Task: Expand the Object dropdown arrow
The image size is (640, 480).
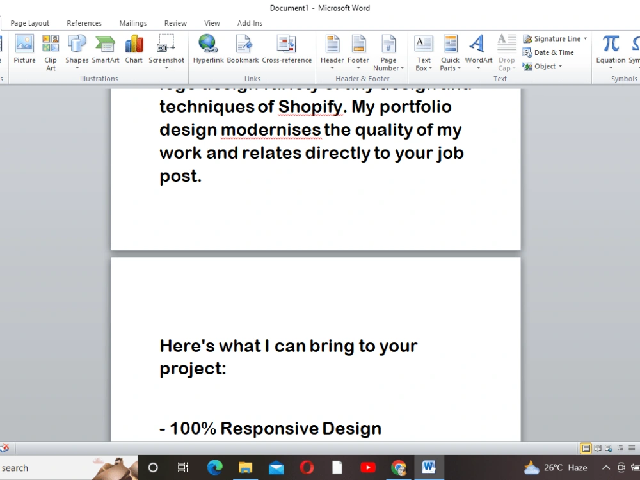Action: pyautogui.click(x=561, y=66)
